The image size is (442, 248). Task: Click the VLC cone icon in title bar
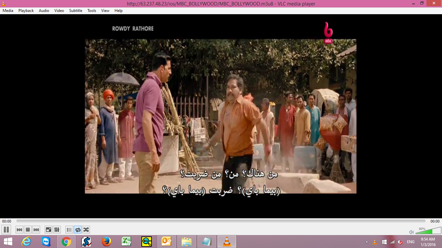coord(4,4)
